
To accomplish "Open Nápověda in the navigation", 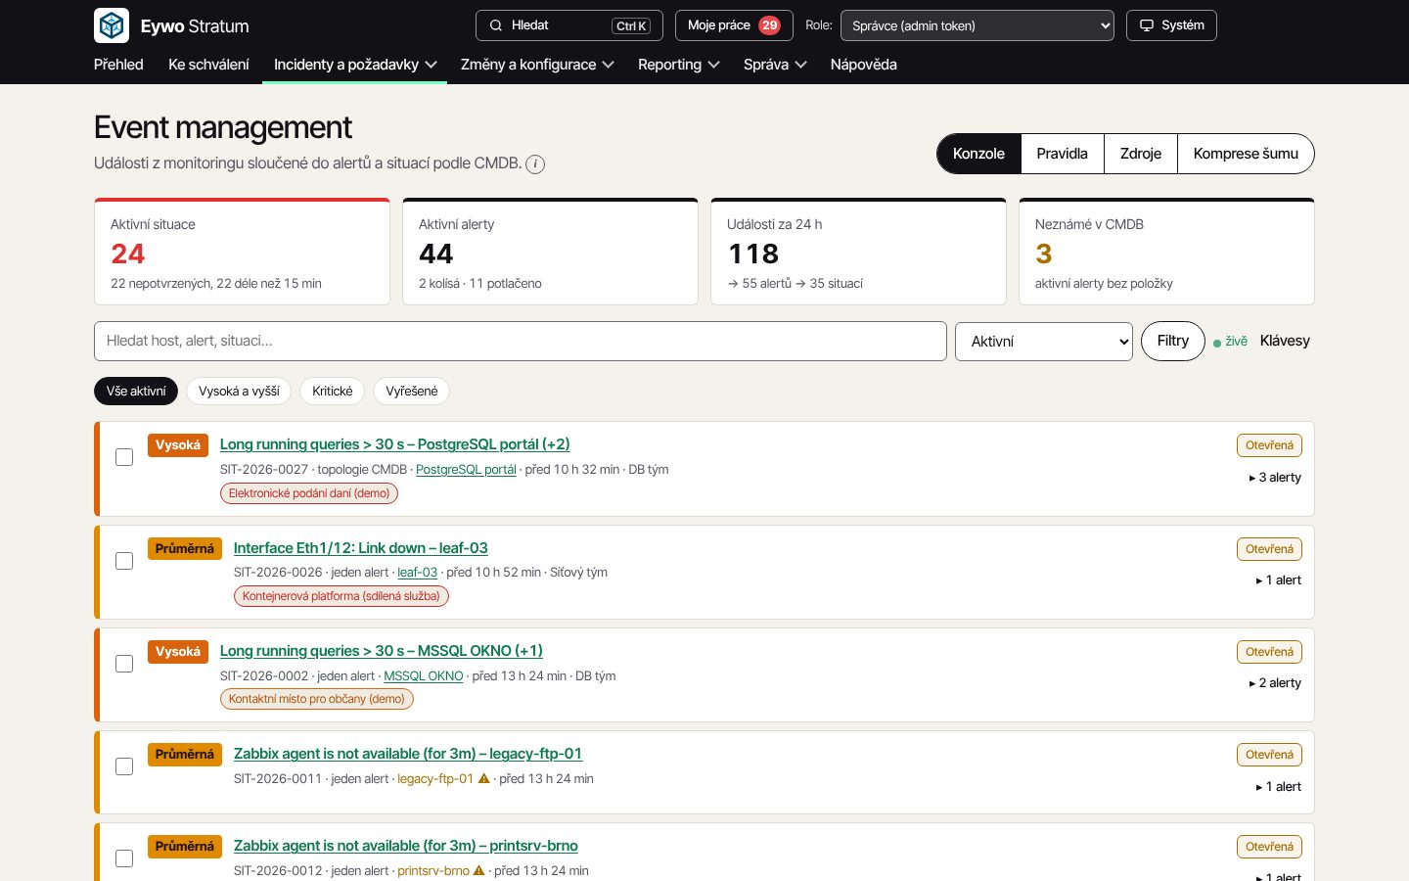I will point(863,65).
